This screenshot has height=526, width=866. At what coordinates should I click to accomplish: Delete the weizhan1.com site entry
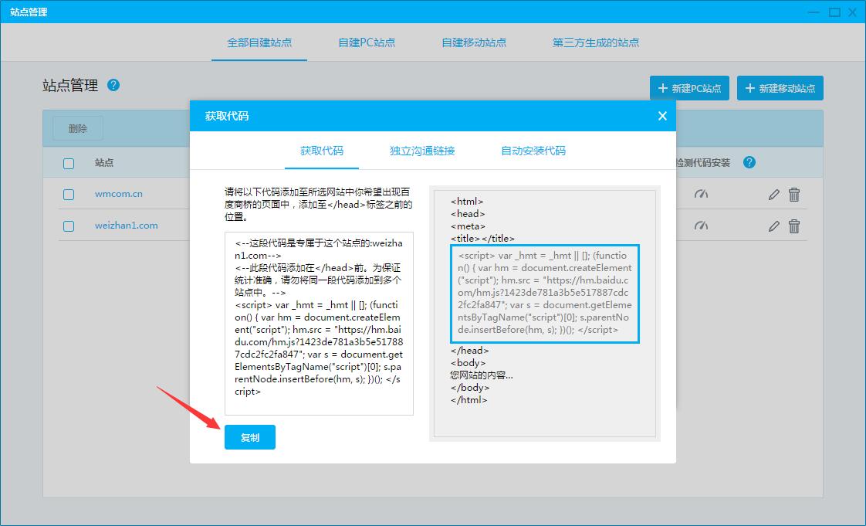794,226
